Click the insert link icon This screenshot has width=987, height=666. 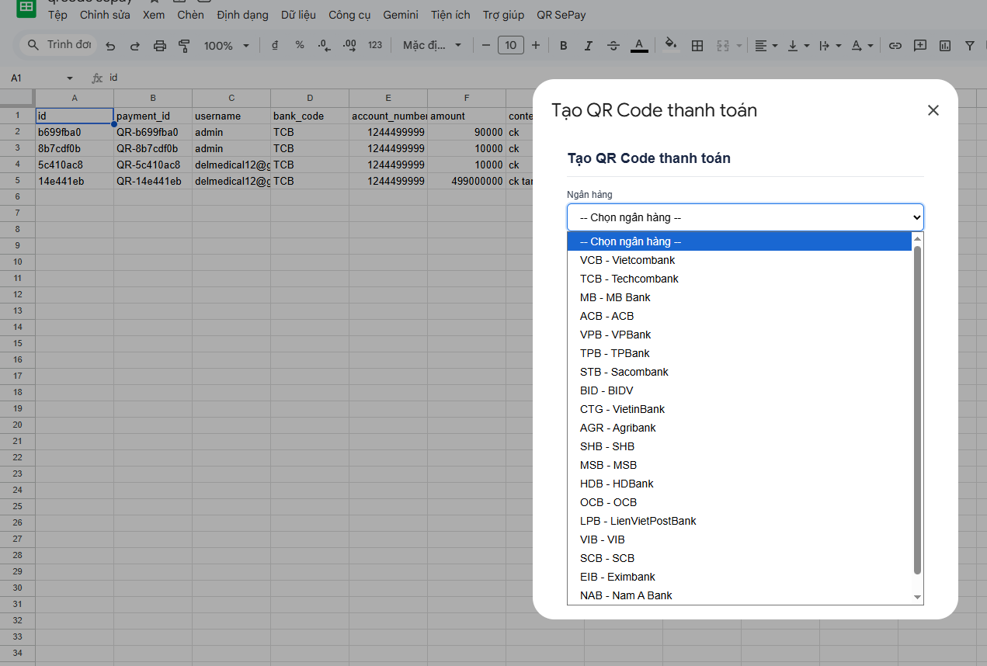tap(895, 46)
